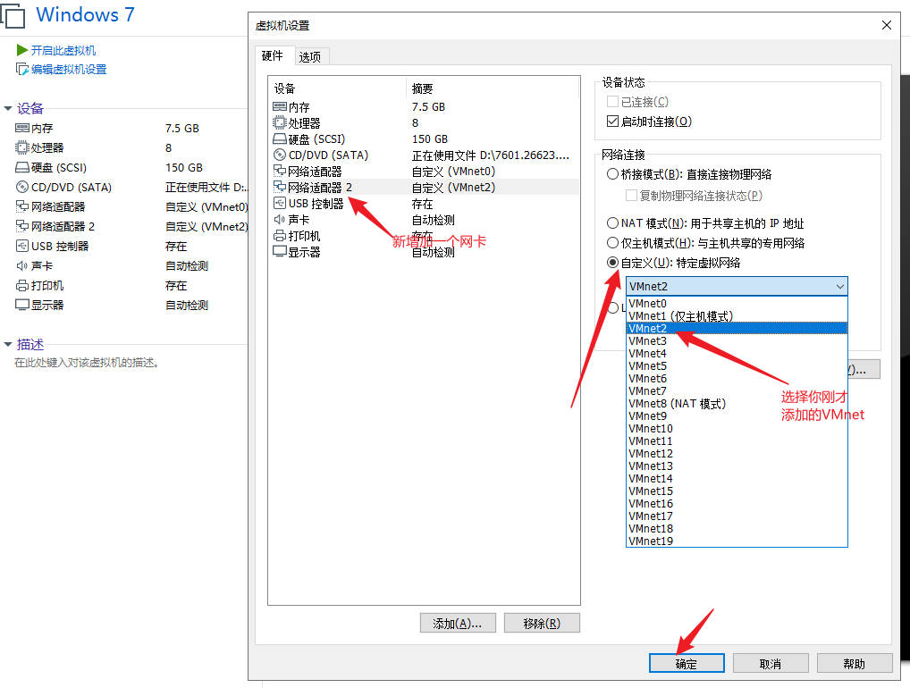Click the 设备 column header
The image size is (910, 688).
[337, 88]
